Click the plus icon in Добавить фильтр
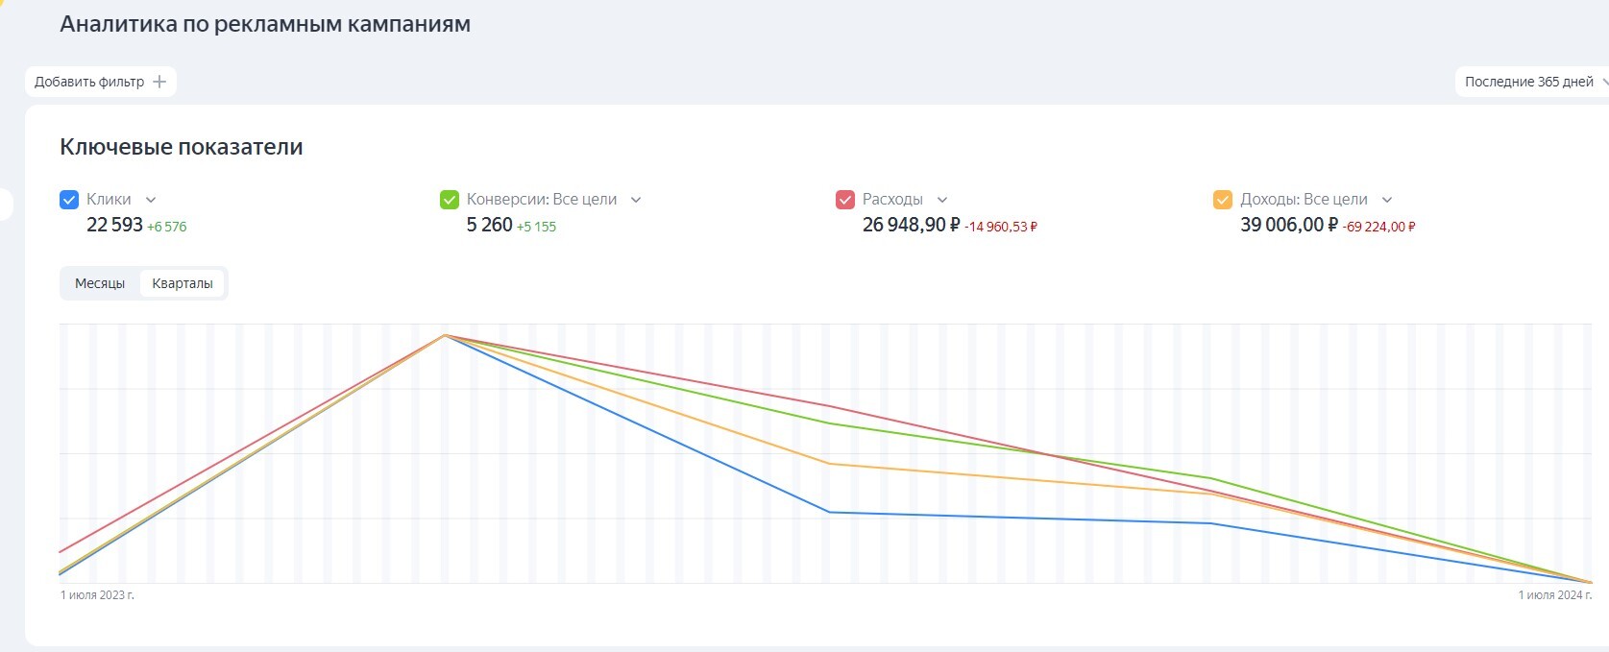The width and height of the screenshot is (1609, 652). point(159,82)
